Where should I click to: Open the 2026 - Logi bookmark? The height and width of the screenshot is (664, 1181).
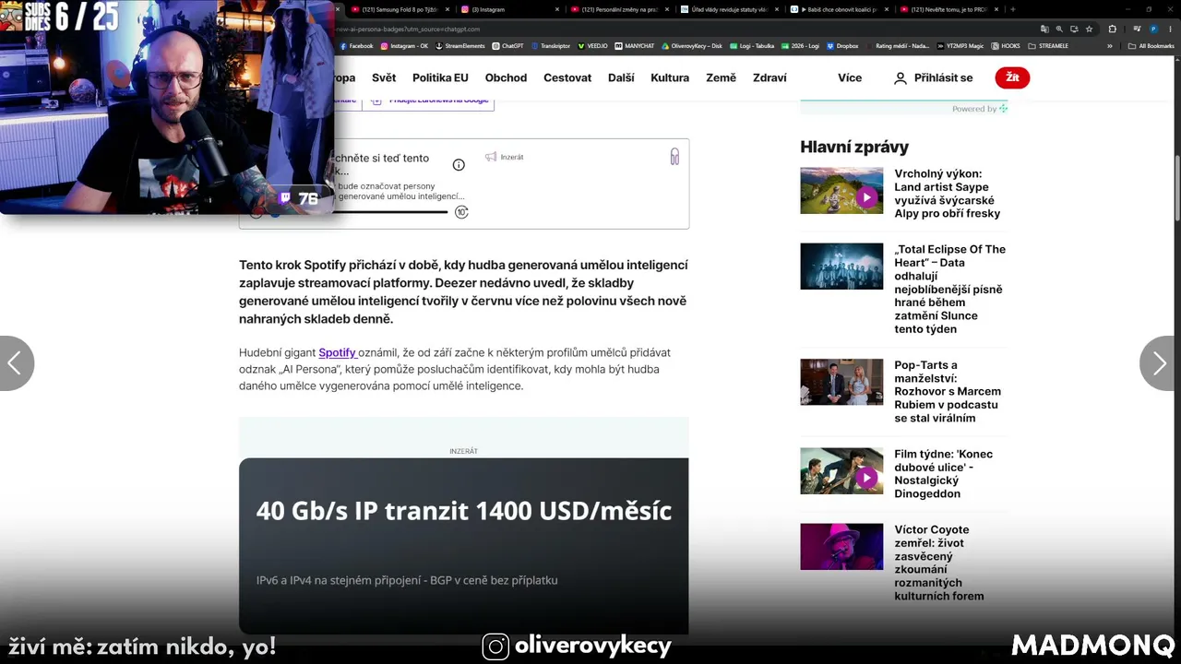click(800, 45)
